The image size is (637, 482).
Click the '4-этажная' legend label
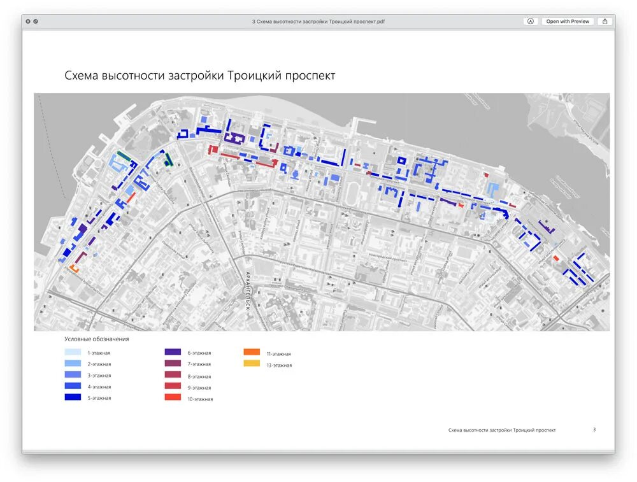coord(99,387)
